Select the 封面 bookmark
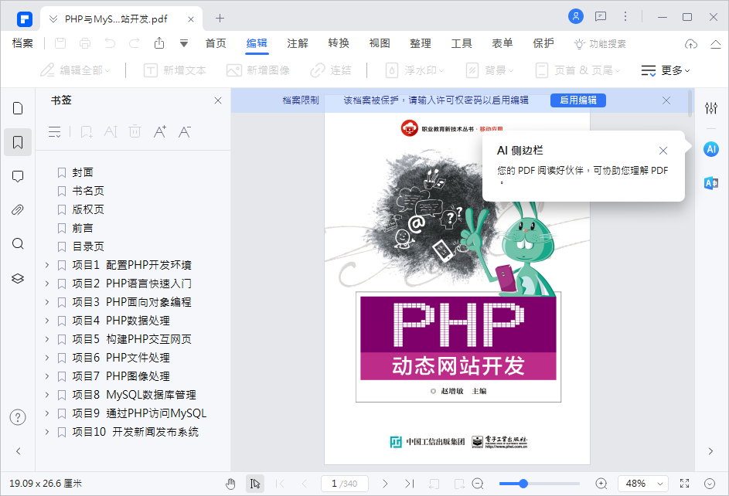This screenshot has height=496, width=729. point(83,172)
